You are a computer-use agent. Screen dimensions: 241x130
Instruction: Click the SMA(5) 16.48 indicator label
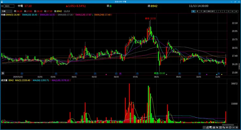(13, 15)
